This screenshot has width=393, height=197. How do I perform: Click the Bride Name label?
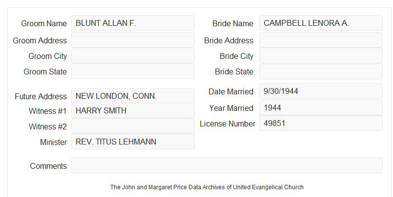[x=233, y=23]
